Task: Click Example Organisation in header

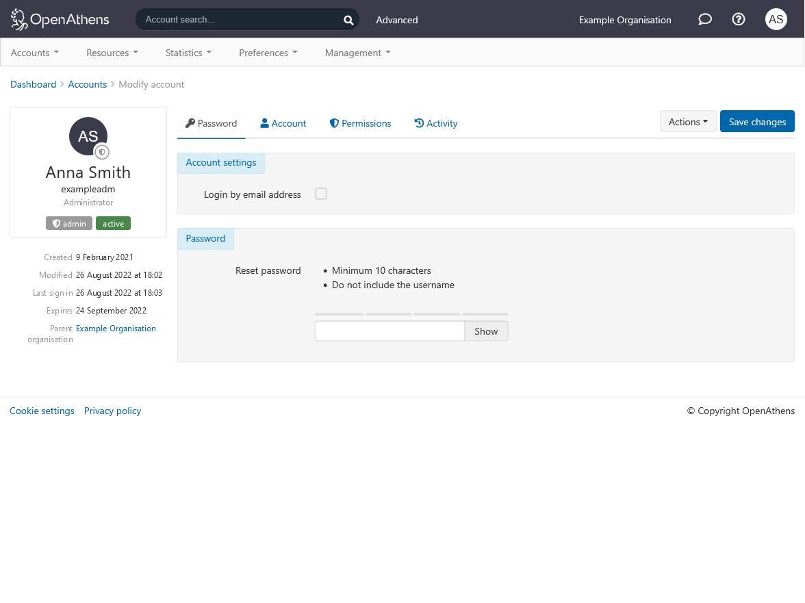Action: coord(625,20)
